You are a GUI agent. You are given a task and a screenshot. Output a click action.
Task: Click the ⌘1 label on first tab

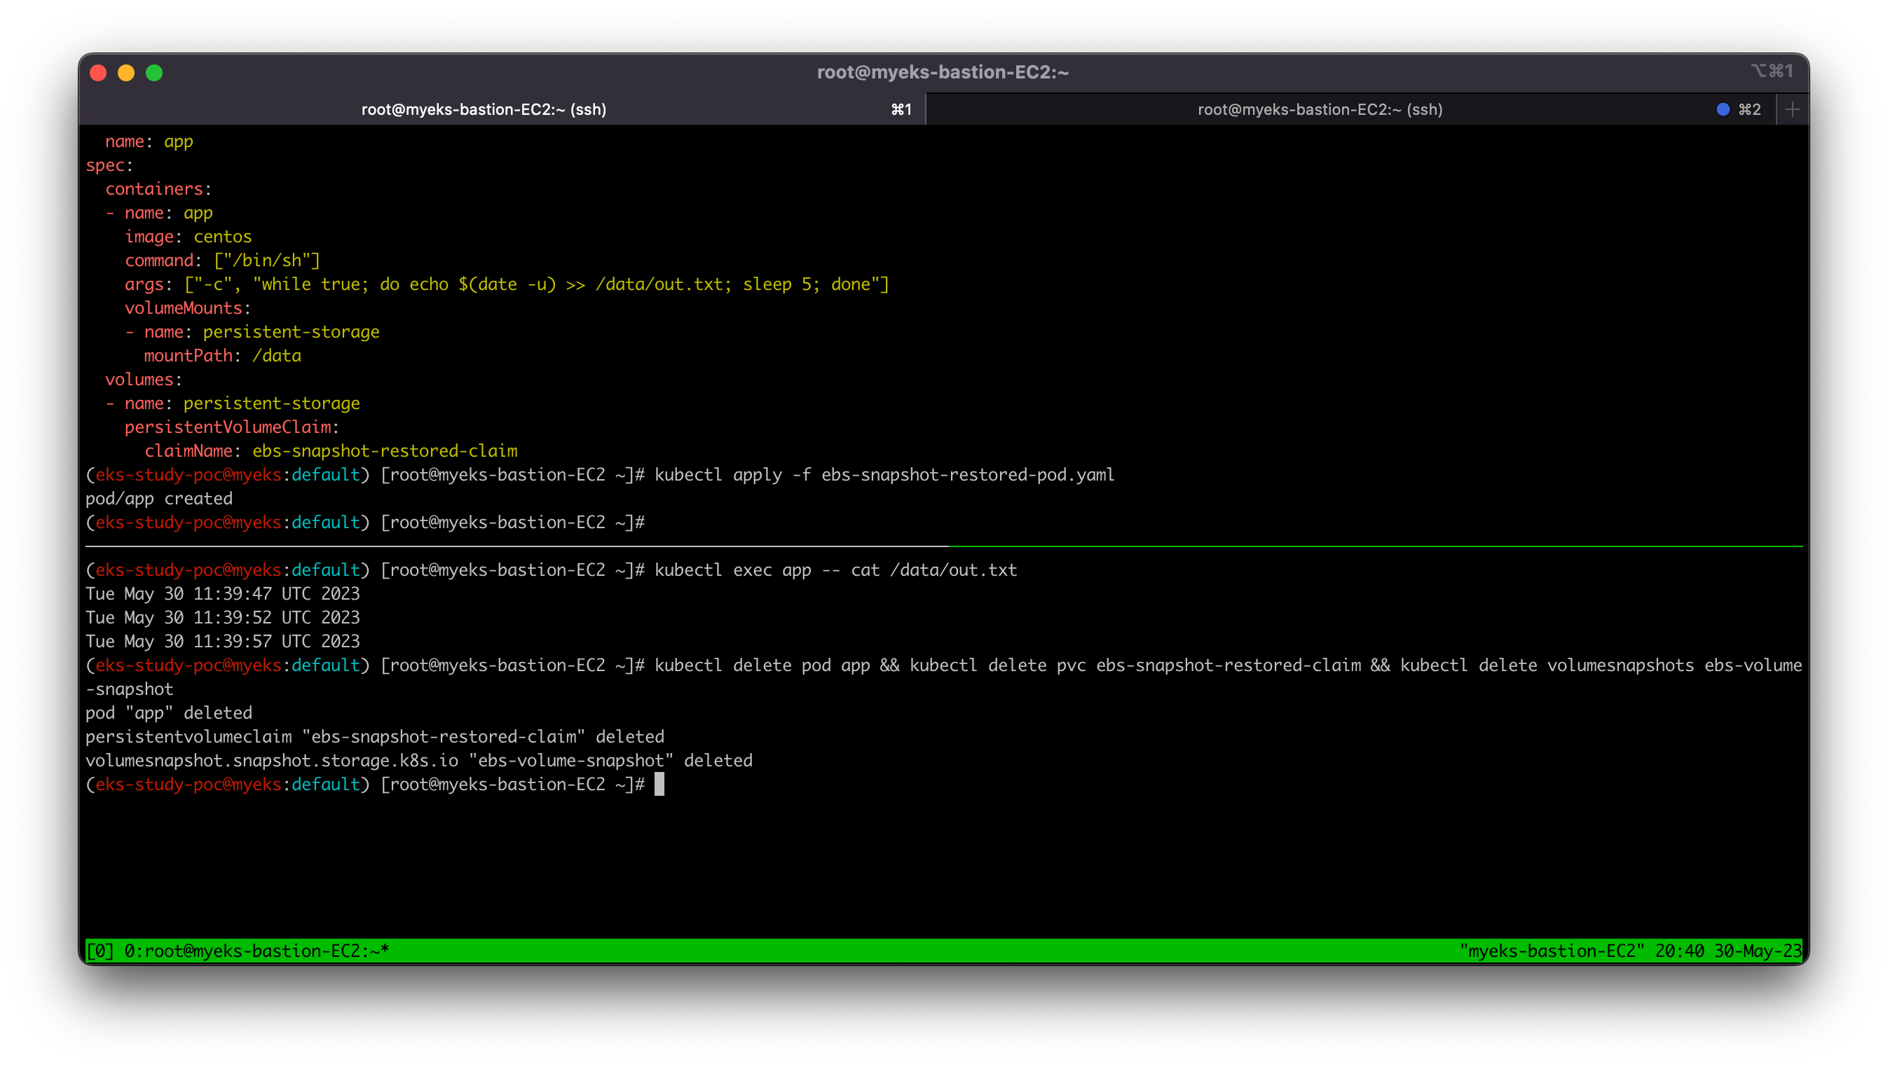tap(901, 109)
